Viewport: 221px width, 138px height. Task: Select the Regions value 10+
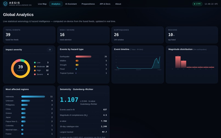[171, 35]
